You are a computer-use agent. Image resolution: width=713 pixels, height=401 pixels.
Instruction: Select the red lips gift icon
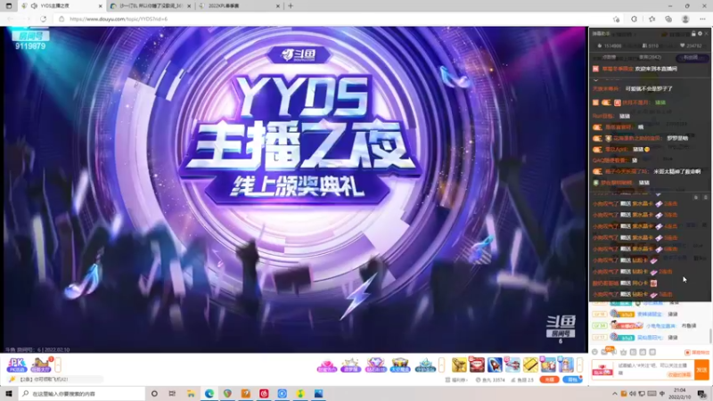pos(477,364)
